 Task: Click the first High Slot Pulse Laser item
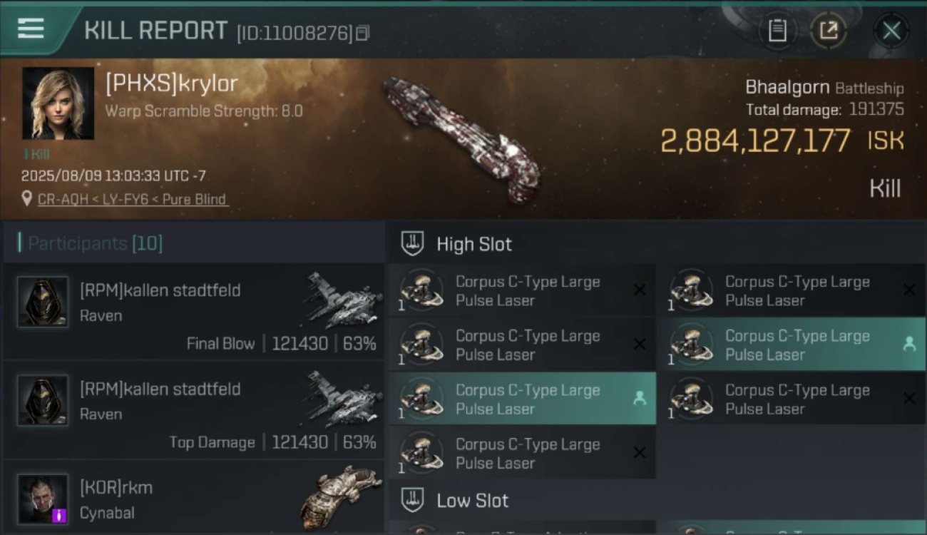click(522, 290)
